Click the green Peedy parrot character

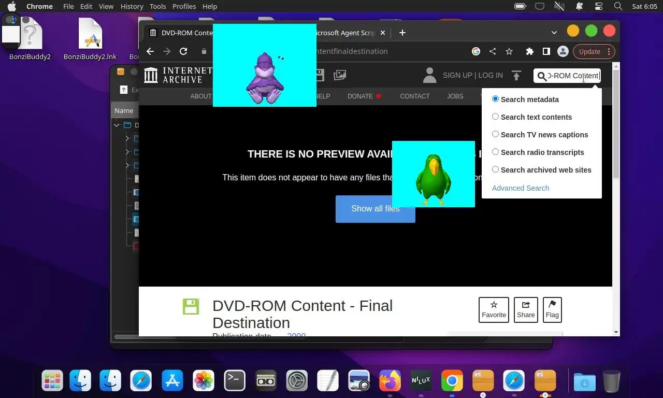[434, 179]
